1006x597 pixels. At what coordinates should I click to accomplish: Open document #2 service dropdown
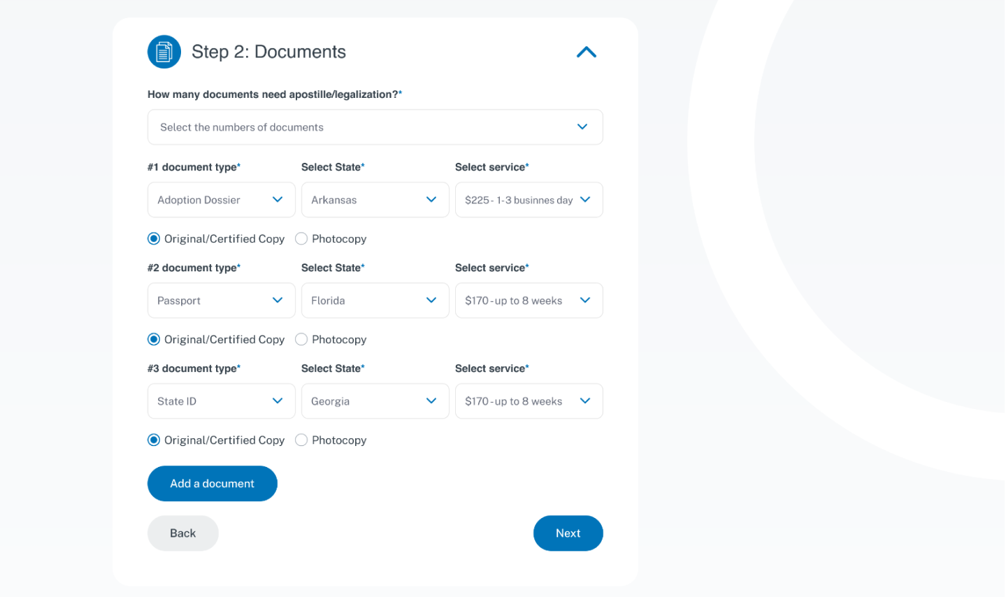click(x=529, y=301)
